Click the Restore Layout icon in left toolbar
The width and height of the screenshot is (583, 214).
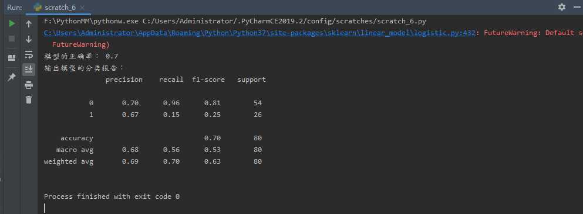(12, 57)
